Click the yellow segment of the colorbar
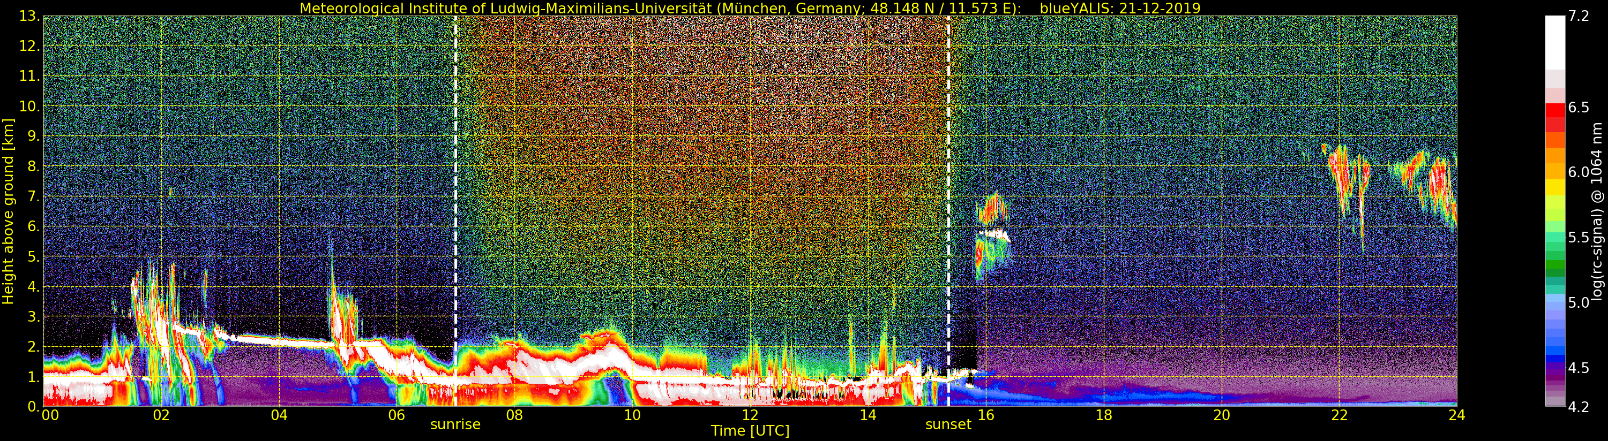 [1555, 187]
